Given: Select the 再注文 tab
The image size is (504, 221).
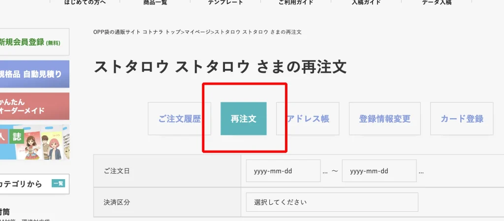Looking at the screenshot, I should [x=243, y=119].
